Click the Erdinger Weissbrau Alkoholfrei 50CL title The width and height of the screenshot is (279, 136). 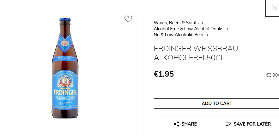(196, 53)
